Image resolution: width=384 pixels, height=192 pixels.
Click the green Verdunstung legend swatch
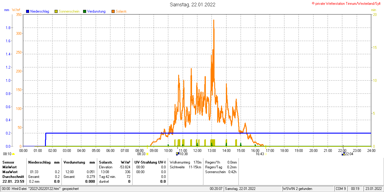pos(85,11)
